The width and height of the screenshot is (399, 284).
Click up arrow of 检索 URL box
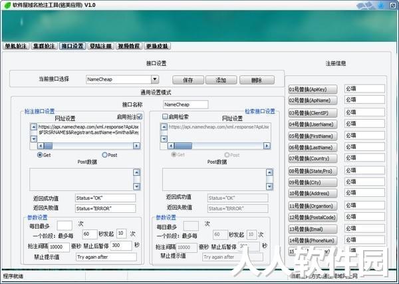click(x=164, y=127)
